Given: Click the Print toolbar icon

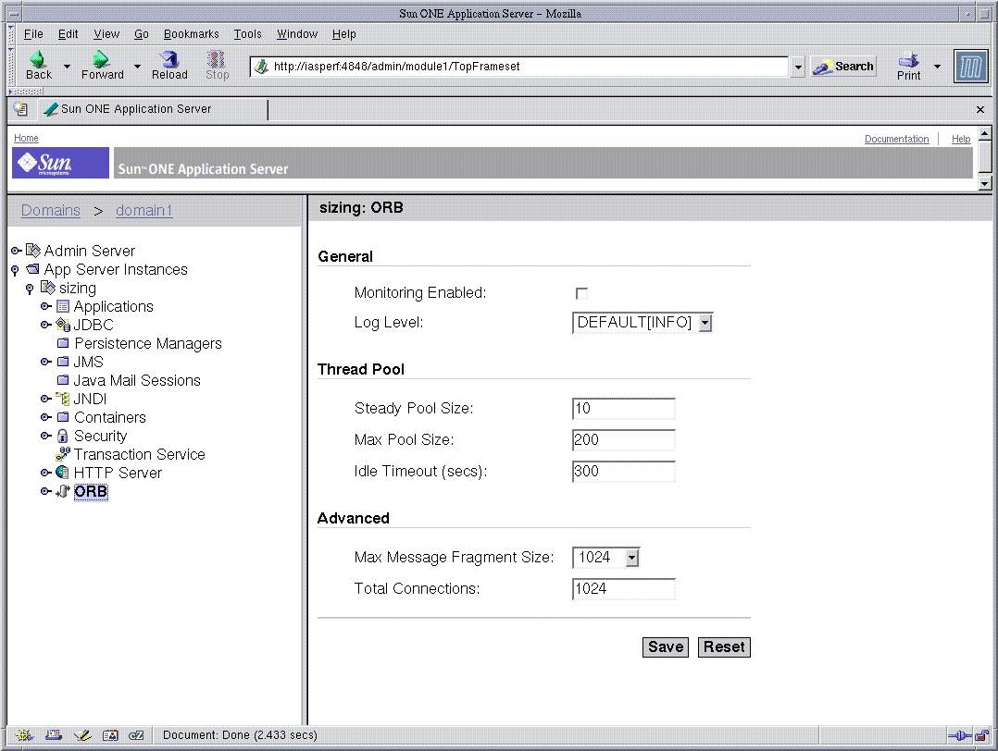Looking at the screenshot, I should click(x=908, y=60).
